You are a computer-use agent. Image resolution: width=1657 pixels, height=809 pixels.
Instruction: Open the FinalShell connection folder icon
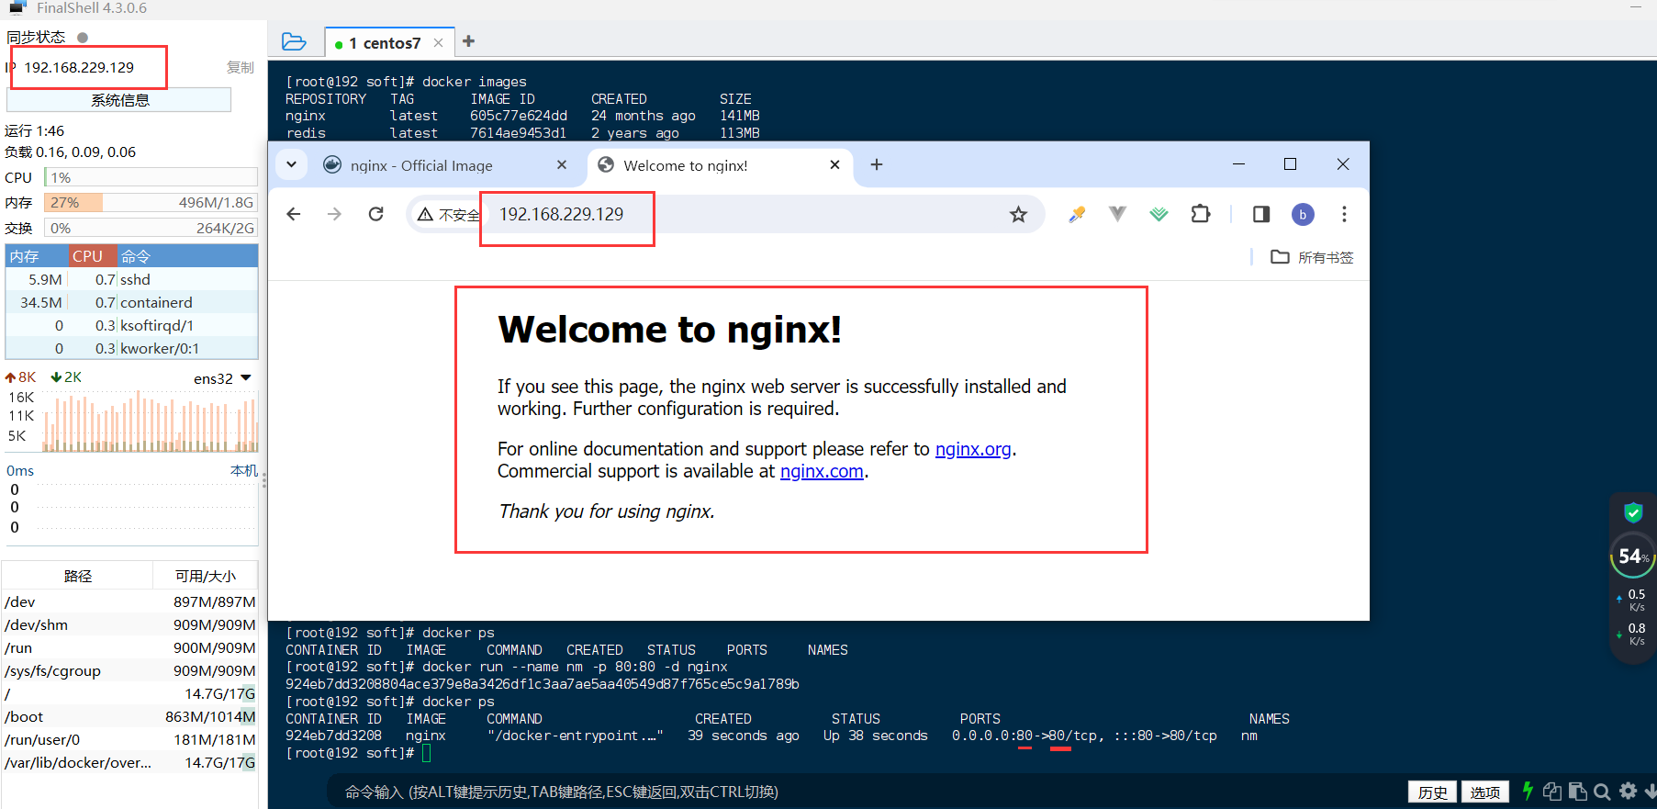pos(294,41)
